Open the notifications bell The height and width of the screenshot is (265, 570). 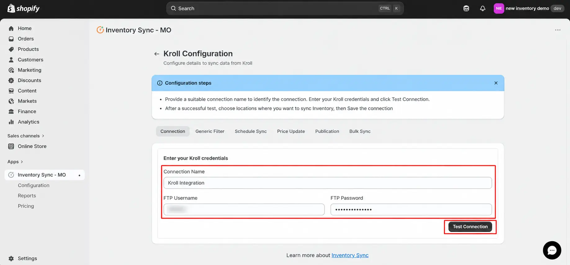[x=482, y=8]
